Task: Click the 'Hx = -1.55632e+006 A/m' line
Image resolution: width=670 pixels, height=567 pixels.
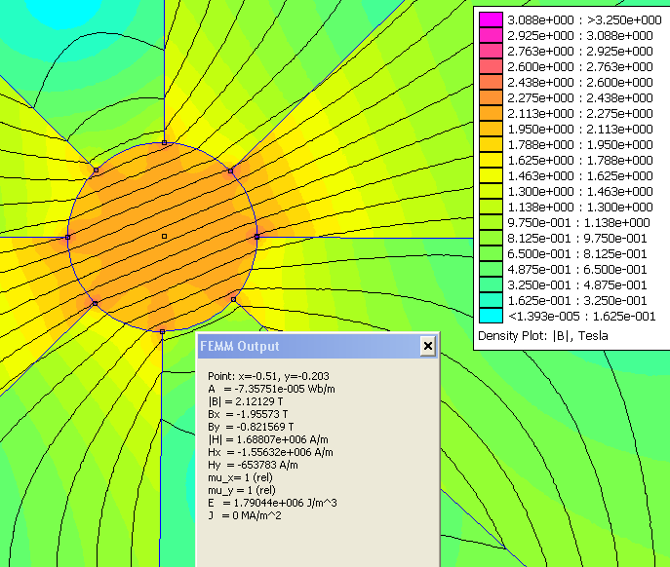Action: [270, 452]
